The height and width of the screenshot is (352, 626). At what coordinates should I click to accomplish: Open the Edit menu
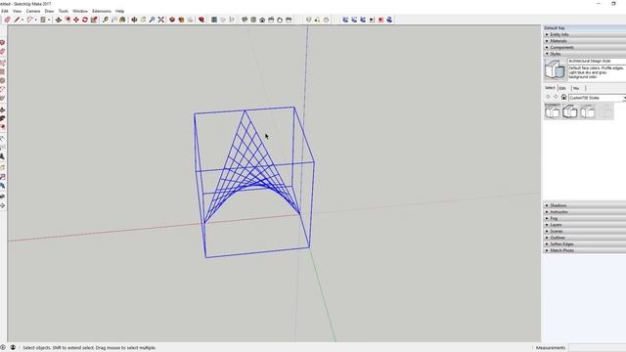click(4, 11)
